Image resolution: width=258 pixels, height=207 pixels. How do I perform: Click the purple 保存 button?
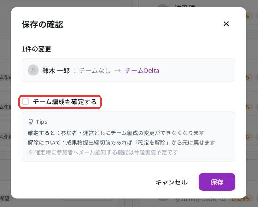[217, 182]
